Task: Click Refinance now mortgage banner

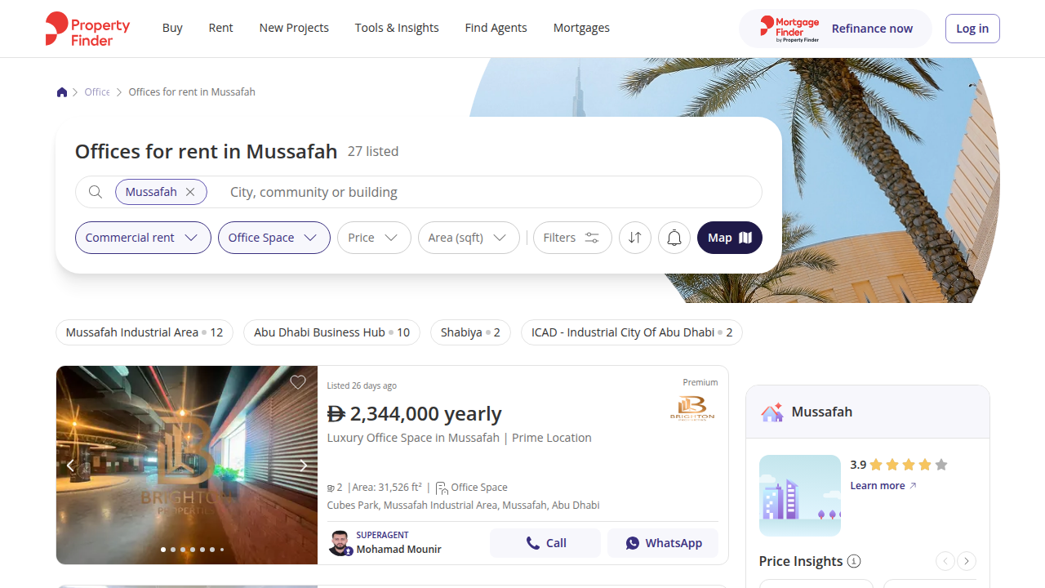Action: [x=835, y=29]
